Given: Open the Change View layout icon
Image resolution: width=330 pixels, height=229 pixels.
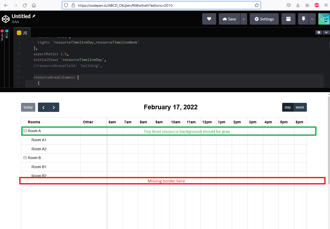Looking at the screenshot, I should click(x=288, y=19).
